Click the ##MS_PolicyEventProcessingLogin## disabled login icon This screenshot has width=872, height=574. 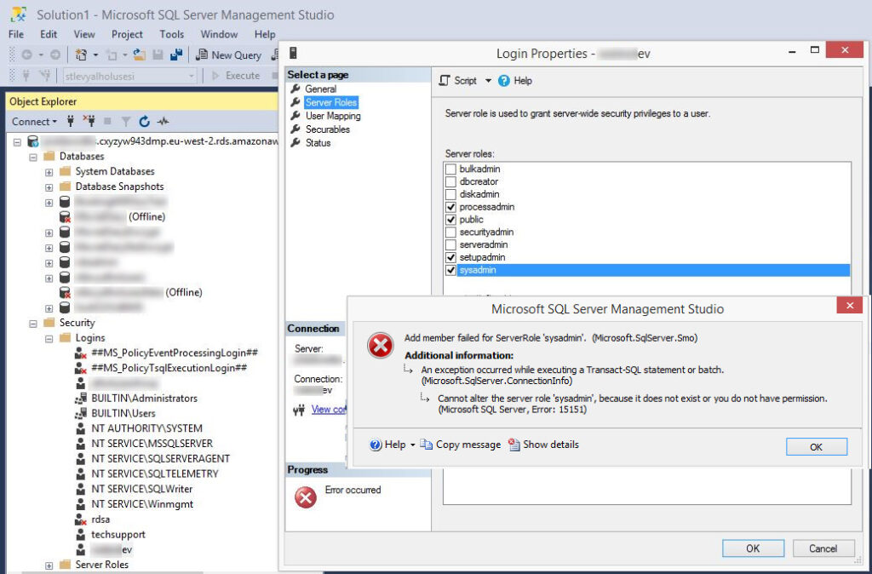(81, 353)
